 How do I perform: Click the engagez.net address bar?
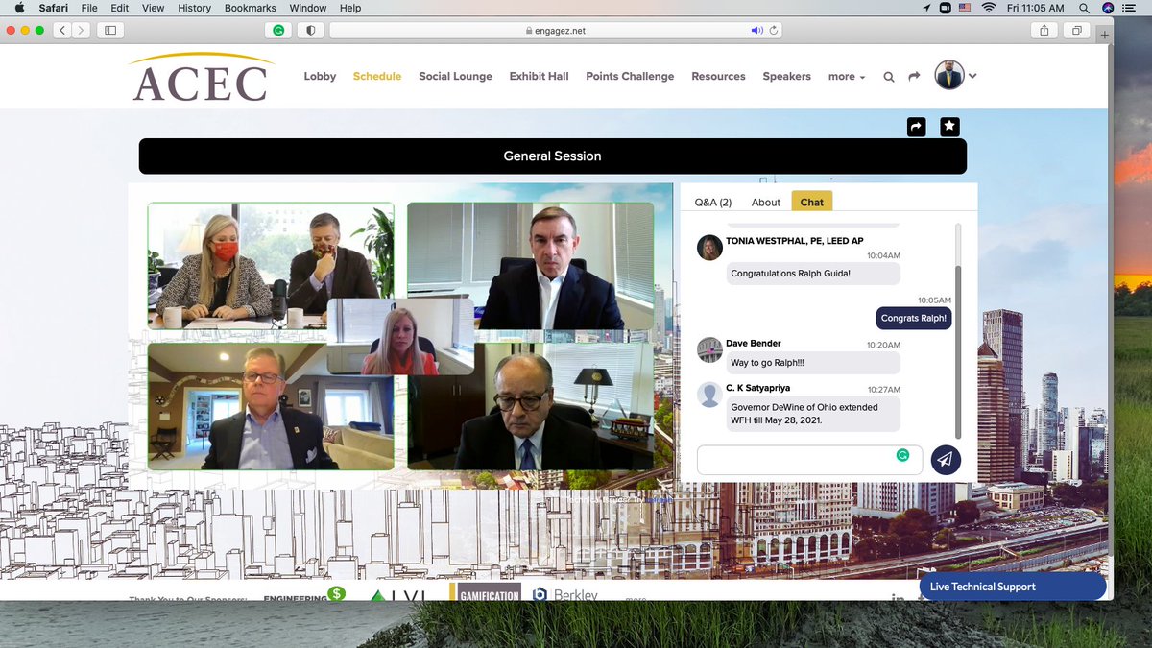click(555, 30)
